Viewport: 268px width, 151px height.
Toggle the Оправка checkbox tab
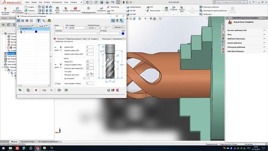(x=89, y=39)
